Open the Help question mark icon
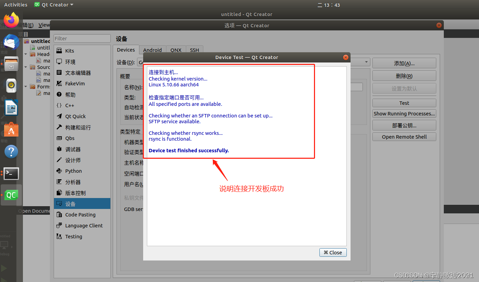This screenshot has width=479, height=282. [x=11, y=152]
